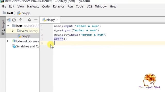165x92 pixels.
Task: Click the python file icon beside nin.py in tree
Action: coord(19,36)
